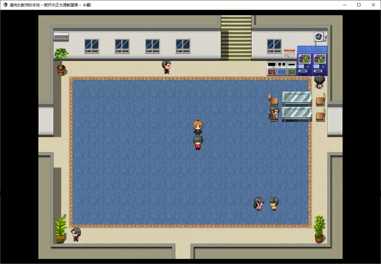This screenshot has height=264, width=381.
Task: Click the upper glass table
Action: (297, 97)
